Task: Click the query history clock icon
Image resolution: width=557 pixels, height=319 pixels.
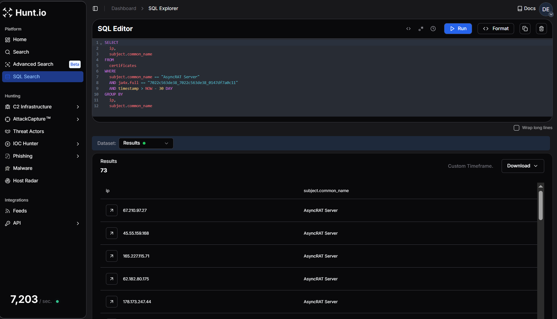Action: [x=433, y=29]
